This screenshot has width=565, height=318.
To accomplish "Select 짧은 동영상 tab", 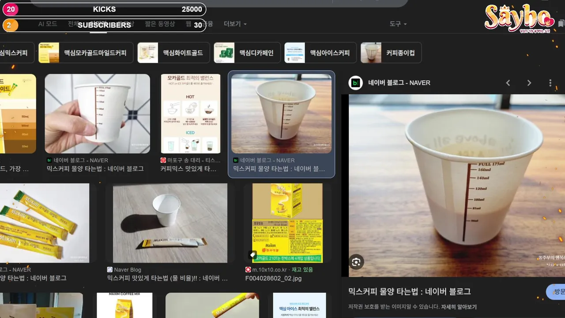I will click(160, 23).
